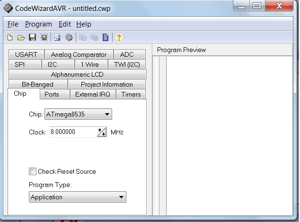This screenshot has height=222, width=300.
Task: Click the Open file folder icon
Action: [x=21, y=37]
